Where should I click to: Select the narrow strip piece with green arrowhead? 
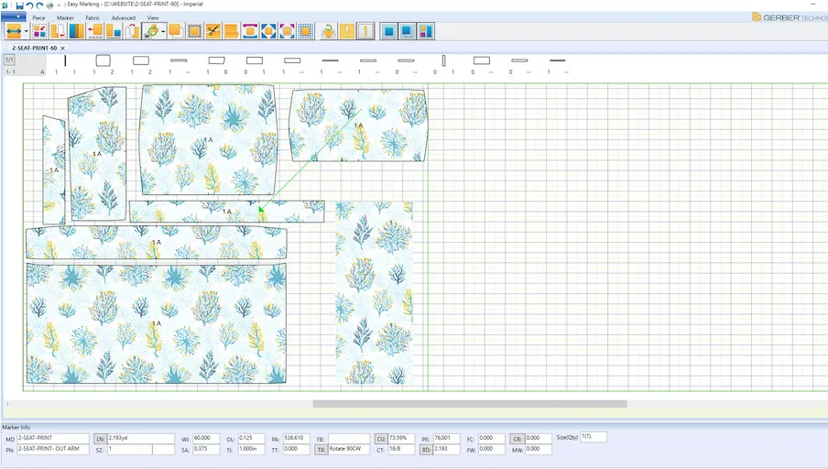226,212
